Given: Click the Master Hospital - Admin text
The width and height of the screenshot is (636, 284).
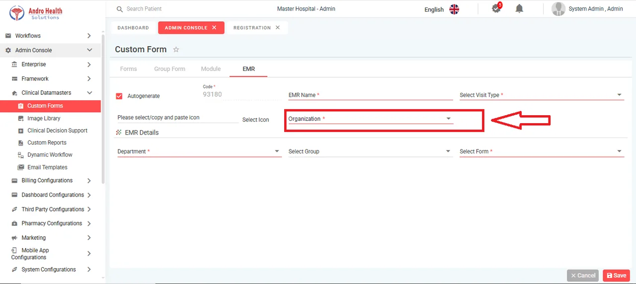Looking at the screenshot, I should (x=306, y=9).
